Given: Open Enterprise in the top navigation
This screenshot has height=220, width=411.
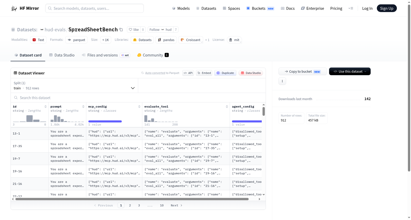Looking at the screenshot, I should pyautogui.click(x=313, y=8).
